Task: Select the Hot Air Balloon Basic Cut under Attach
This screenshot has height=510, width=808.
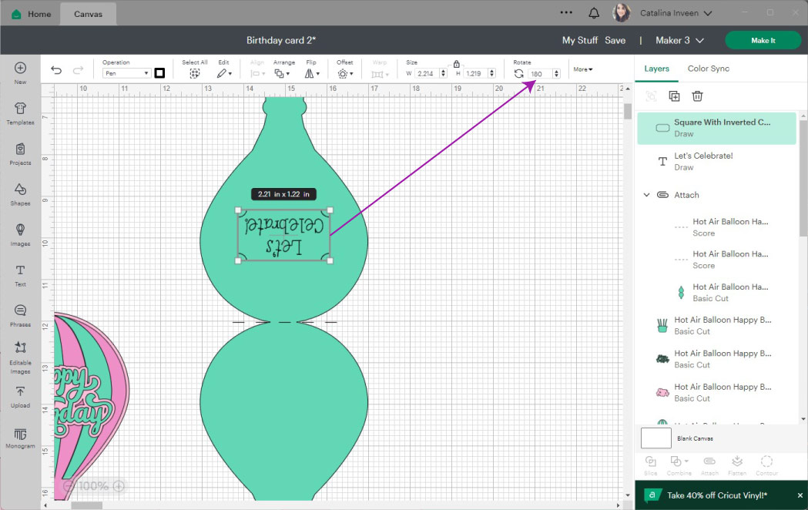Action: point(716,293)
